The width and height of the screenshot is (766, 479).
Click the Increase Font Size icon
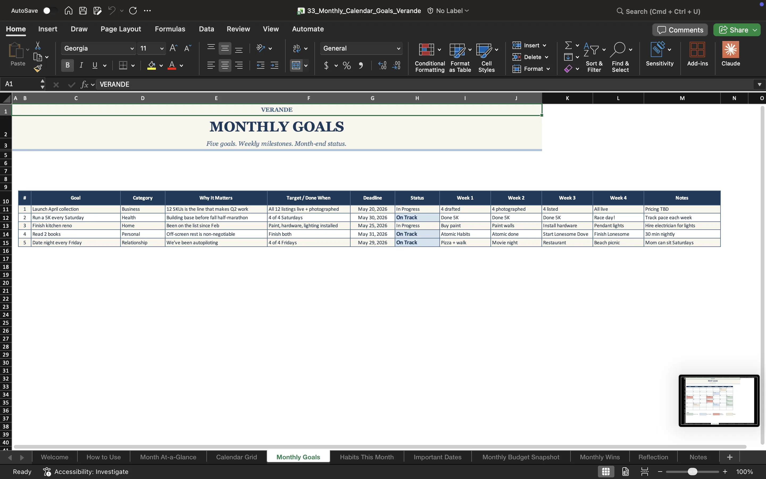coord(173,48)
